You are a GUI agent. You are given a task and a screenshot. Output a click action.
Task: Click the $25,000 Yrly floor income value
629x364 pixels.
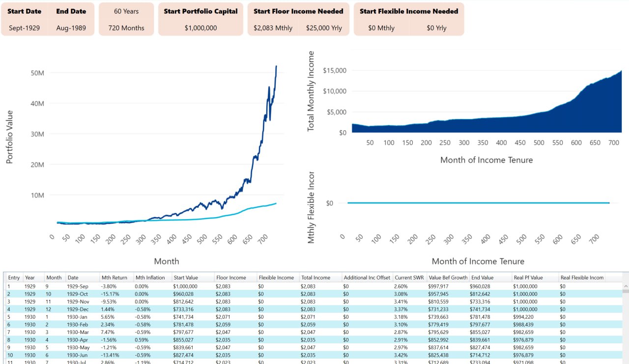323,28
